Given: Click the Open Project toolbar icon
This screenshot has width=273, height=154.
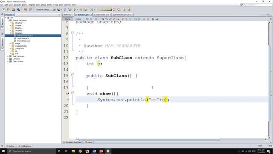Looking at the screenshot, I should pyautogui.click(x=13, y=9).
